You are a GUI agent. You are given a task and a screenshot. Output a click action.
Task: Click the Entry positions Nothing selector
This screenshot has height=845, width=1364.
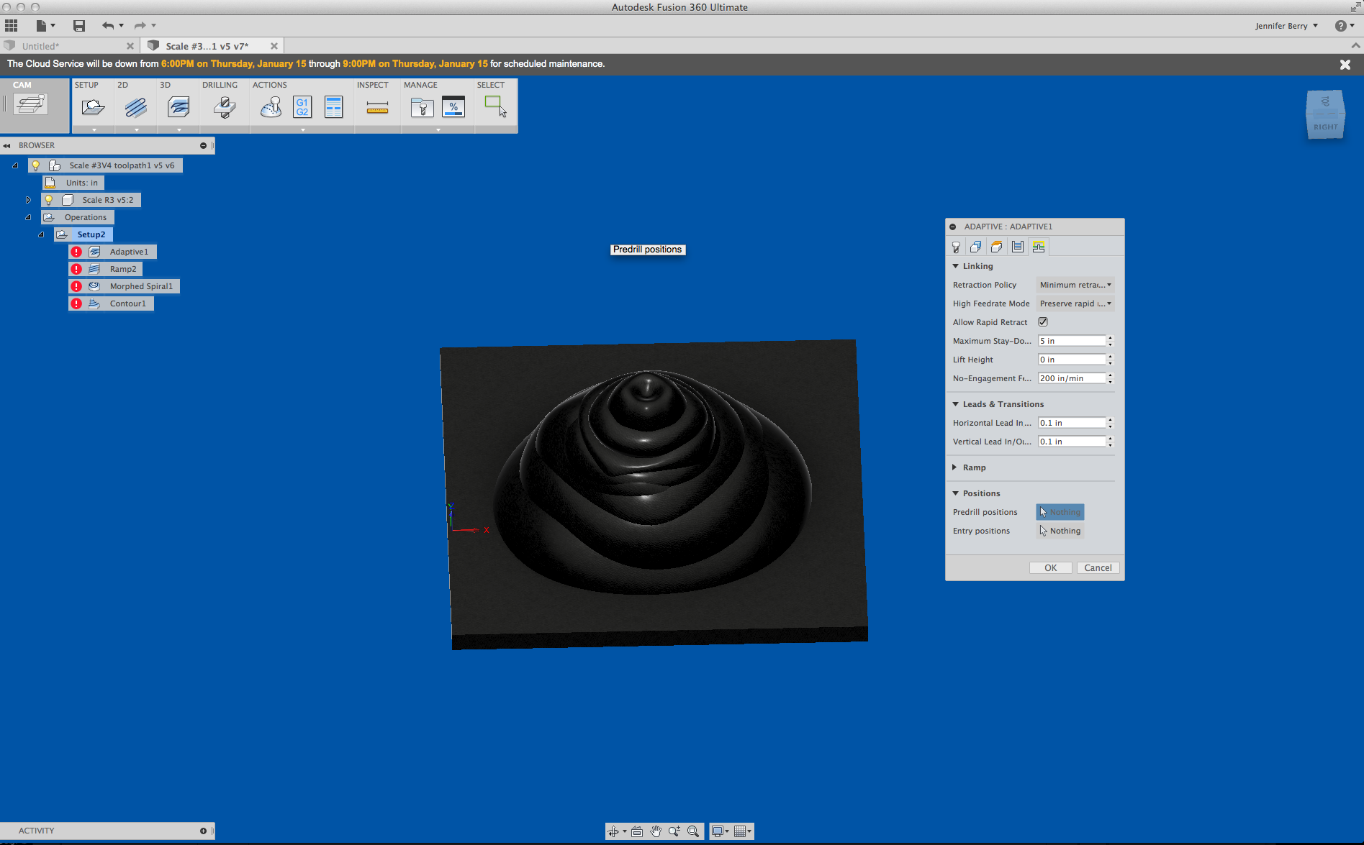point(1060,531)
